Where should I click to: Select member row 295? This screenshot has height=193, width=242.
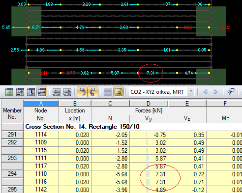[x=12, y=190]
